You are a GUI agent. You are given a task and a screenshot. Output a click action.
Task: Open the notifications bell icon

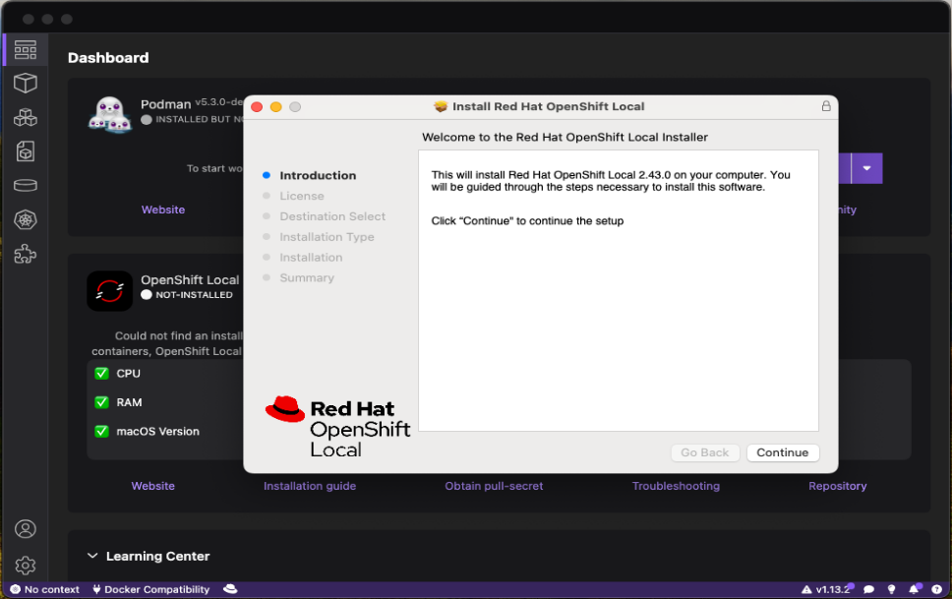tap(914, 589)
